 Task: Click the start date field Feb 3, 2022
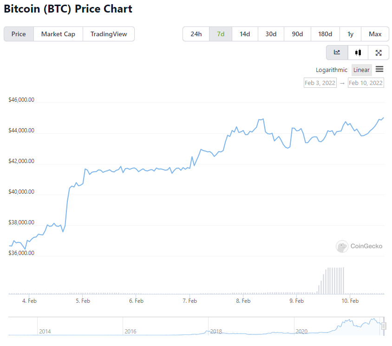[x=320, y=83]
